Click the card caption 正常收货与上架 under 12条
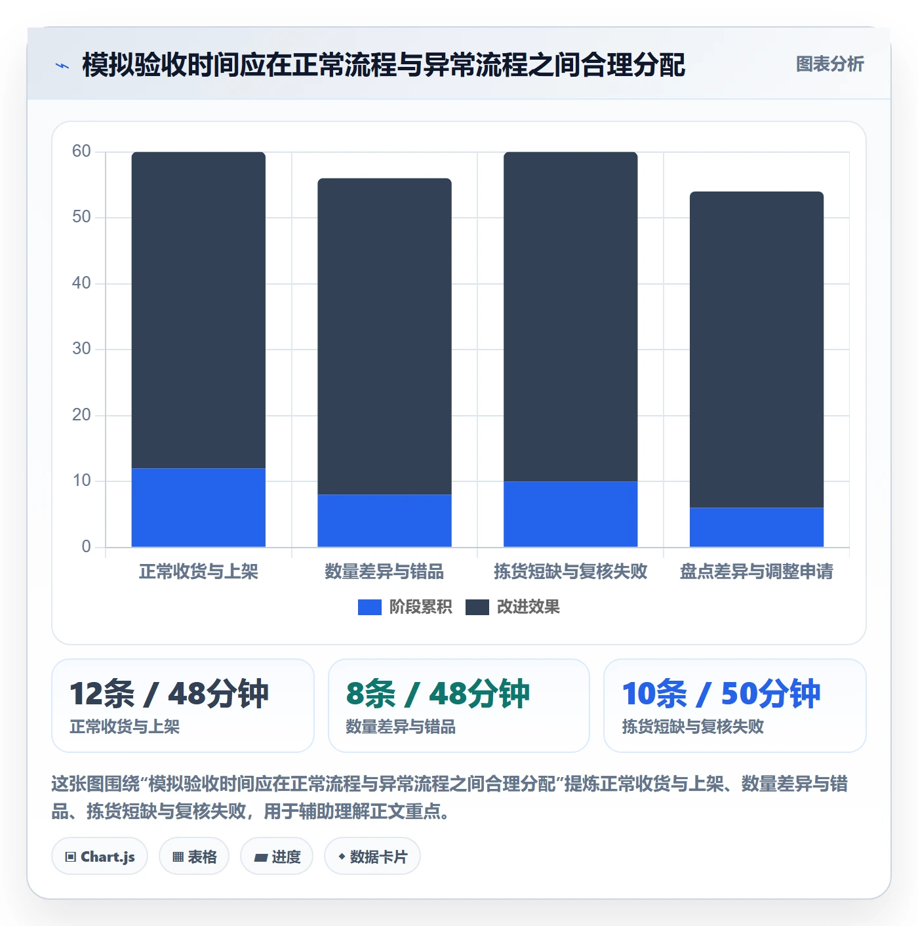The image size is (918, 926). 125,727
